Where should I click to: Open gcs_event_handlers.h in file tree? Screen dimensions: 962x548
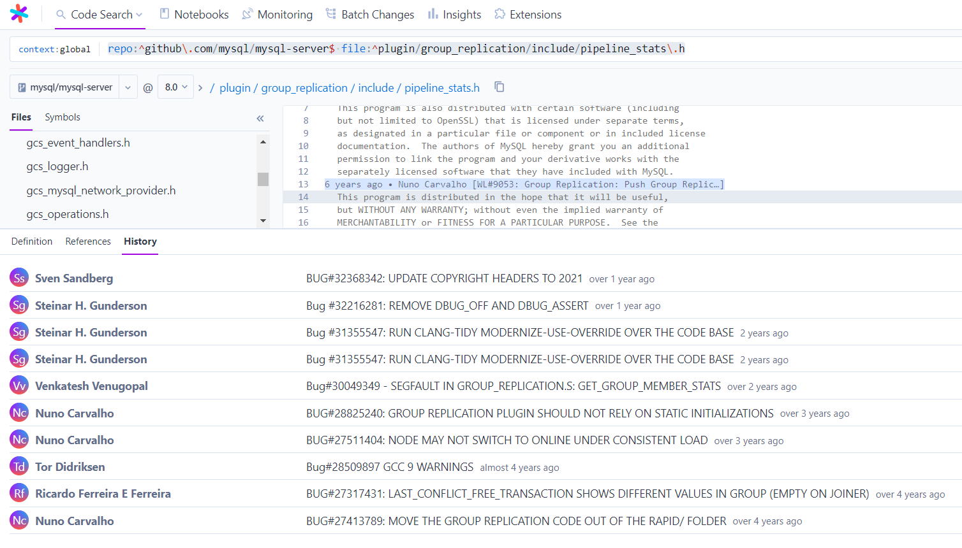tap(78, 143)
